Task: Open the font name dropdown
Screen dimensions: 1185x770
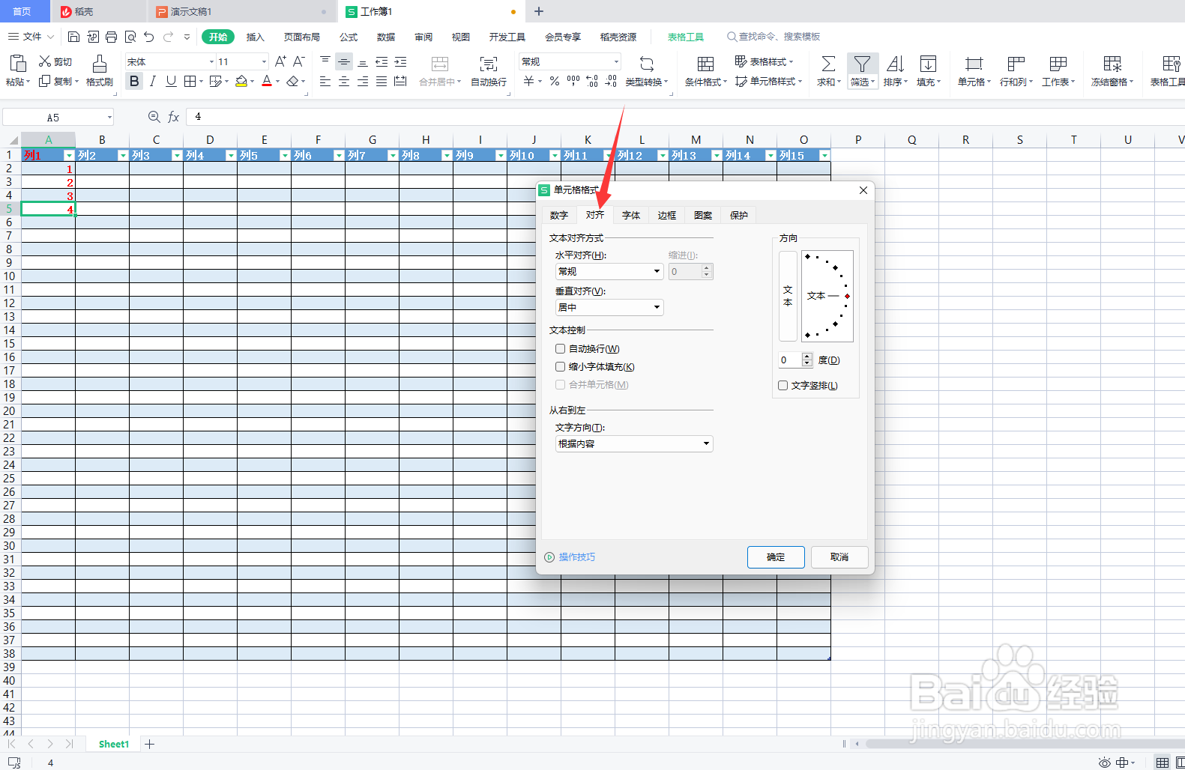Action: [x=211, y=61]
